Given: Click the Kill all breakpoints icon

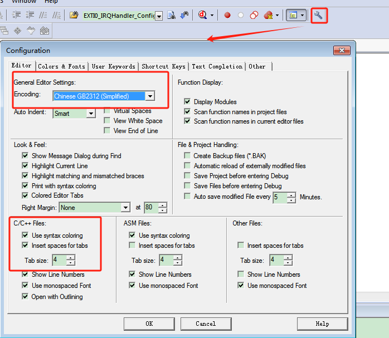Looking at the screenshot, I should 268,15.
